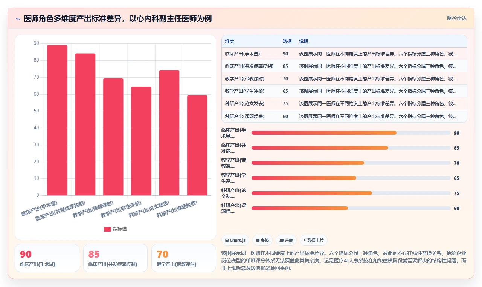Image resolution: width=482 pixels, height=287 pixels.
Task: Click the value 85 in the table
Action: (285, 66)
